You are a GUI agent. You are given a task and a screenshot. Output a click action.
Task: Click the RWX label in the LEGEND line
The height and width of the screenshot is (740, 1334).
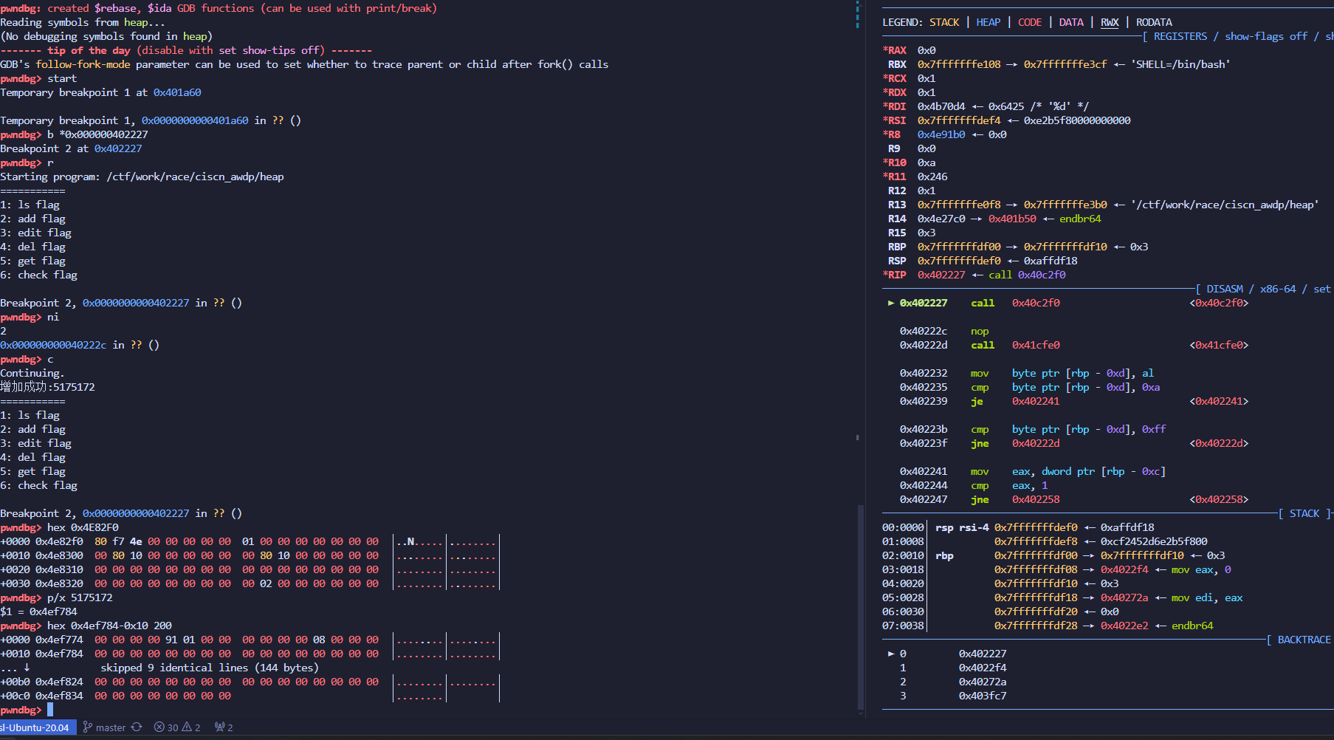[x=1110, y=22]
